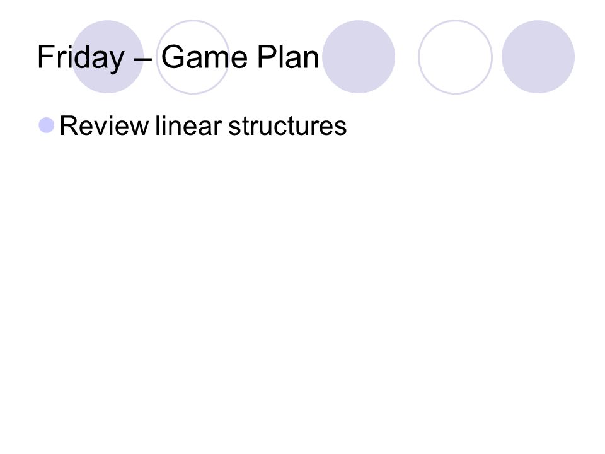
Task: Click the dash between Friday and Game
Action: pos(142,61)
